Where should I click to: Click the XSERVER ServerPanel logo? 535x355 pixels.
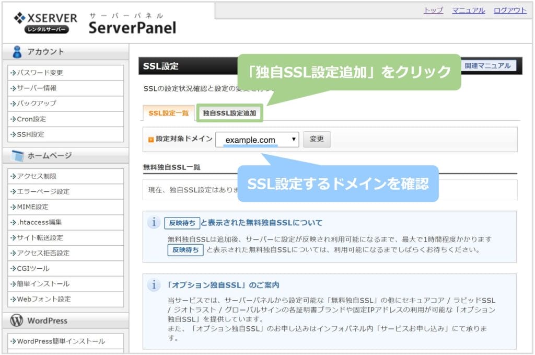click(x=95, y=24)
